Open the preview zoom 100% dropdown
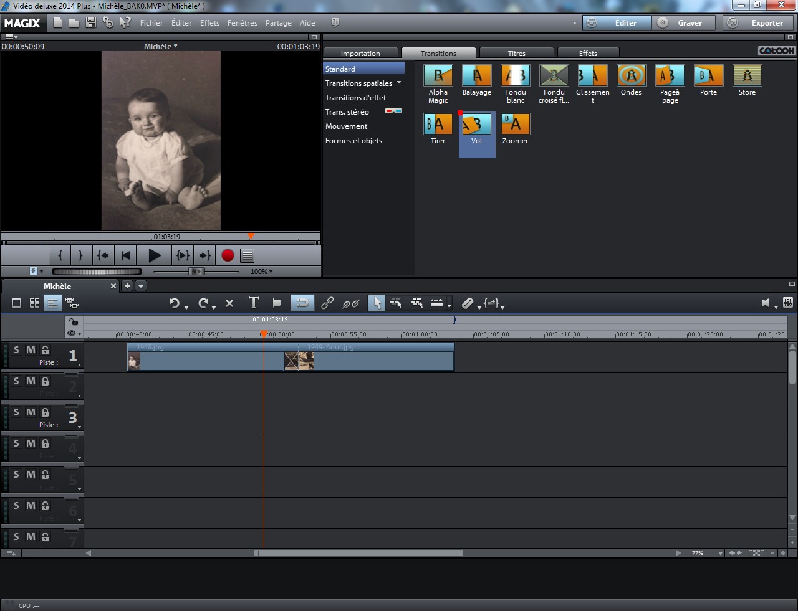Viewport: 798px width, 611px height. click(x=262, y=272)
